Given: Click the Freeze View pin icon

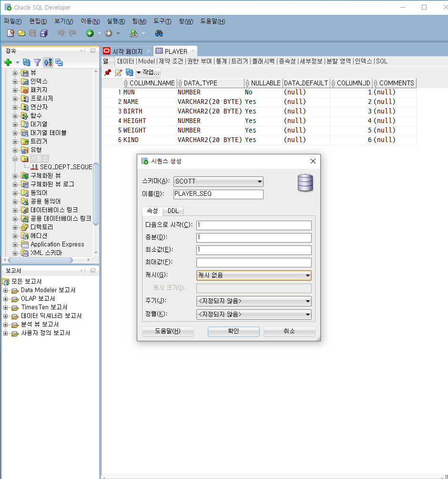Looking at the screenshot, I should click(108, 72).
